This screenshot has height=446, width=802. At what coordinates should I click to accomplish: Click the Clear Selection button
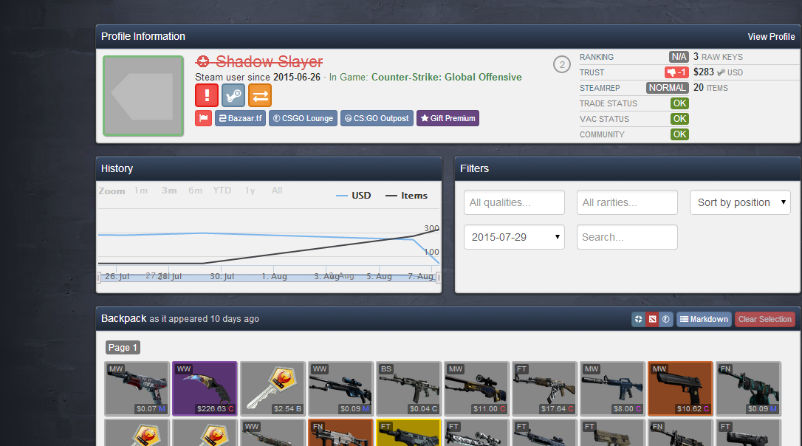pos(764,319)
